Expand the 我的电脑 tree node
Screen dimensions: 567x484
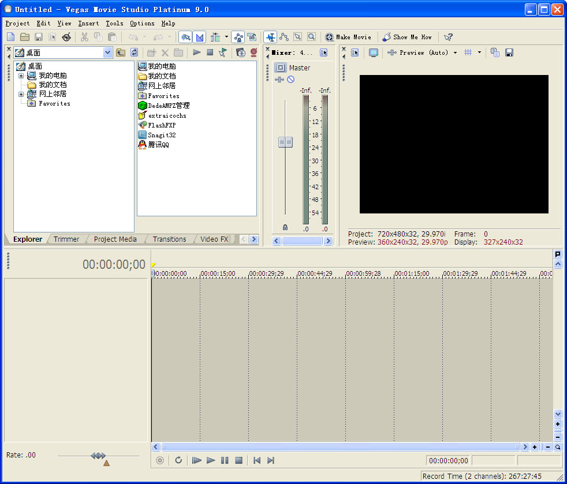(x=21, y=76)
